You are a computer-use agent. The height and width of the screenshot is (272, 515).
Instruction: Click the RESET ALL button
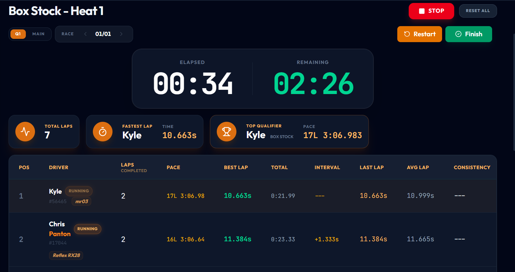(478, 11)
